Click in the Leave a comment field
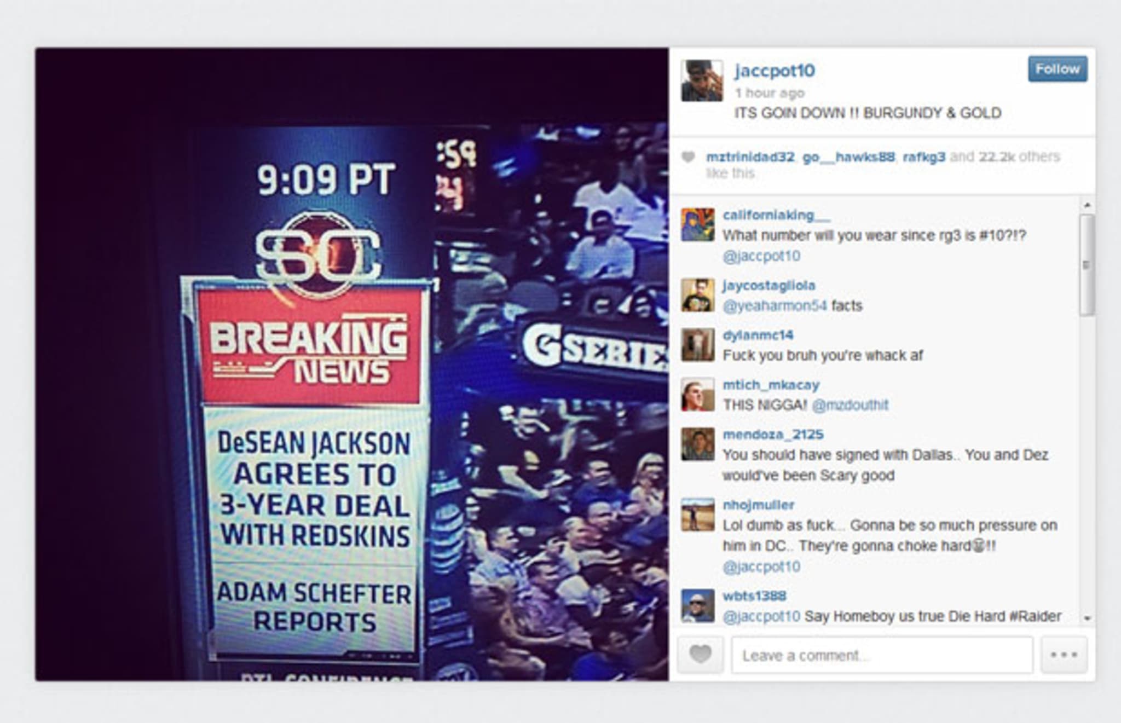 882,655
